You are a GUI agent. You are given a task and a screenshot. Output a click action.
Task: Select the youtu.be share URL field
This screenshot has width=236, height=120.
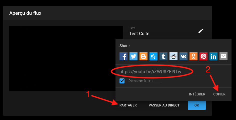point(163,72)
